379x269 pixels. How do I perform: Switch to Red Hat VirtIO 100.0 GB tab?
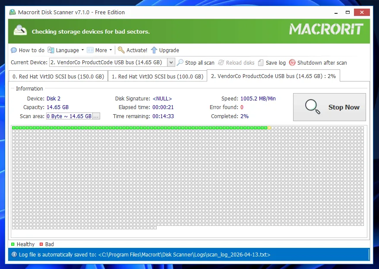[x=158, y=77]
